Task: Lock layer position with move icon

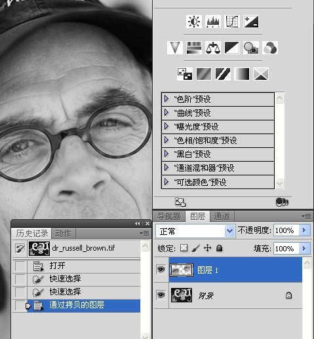Action: (207, 248)
